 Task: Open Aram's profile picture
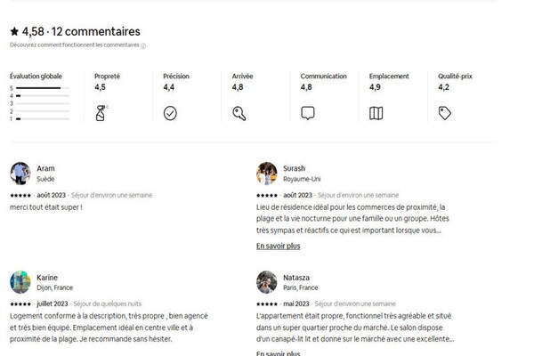tap(20, 173)
